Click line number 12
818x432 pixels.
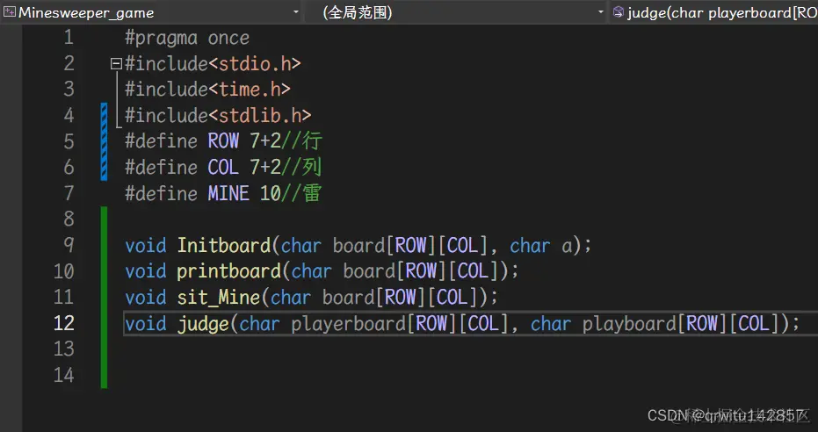click(x=63, y=323)
